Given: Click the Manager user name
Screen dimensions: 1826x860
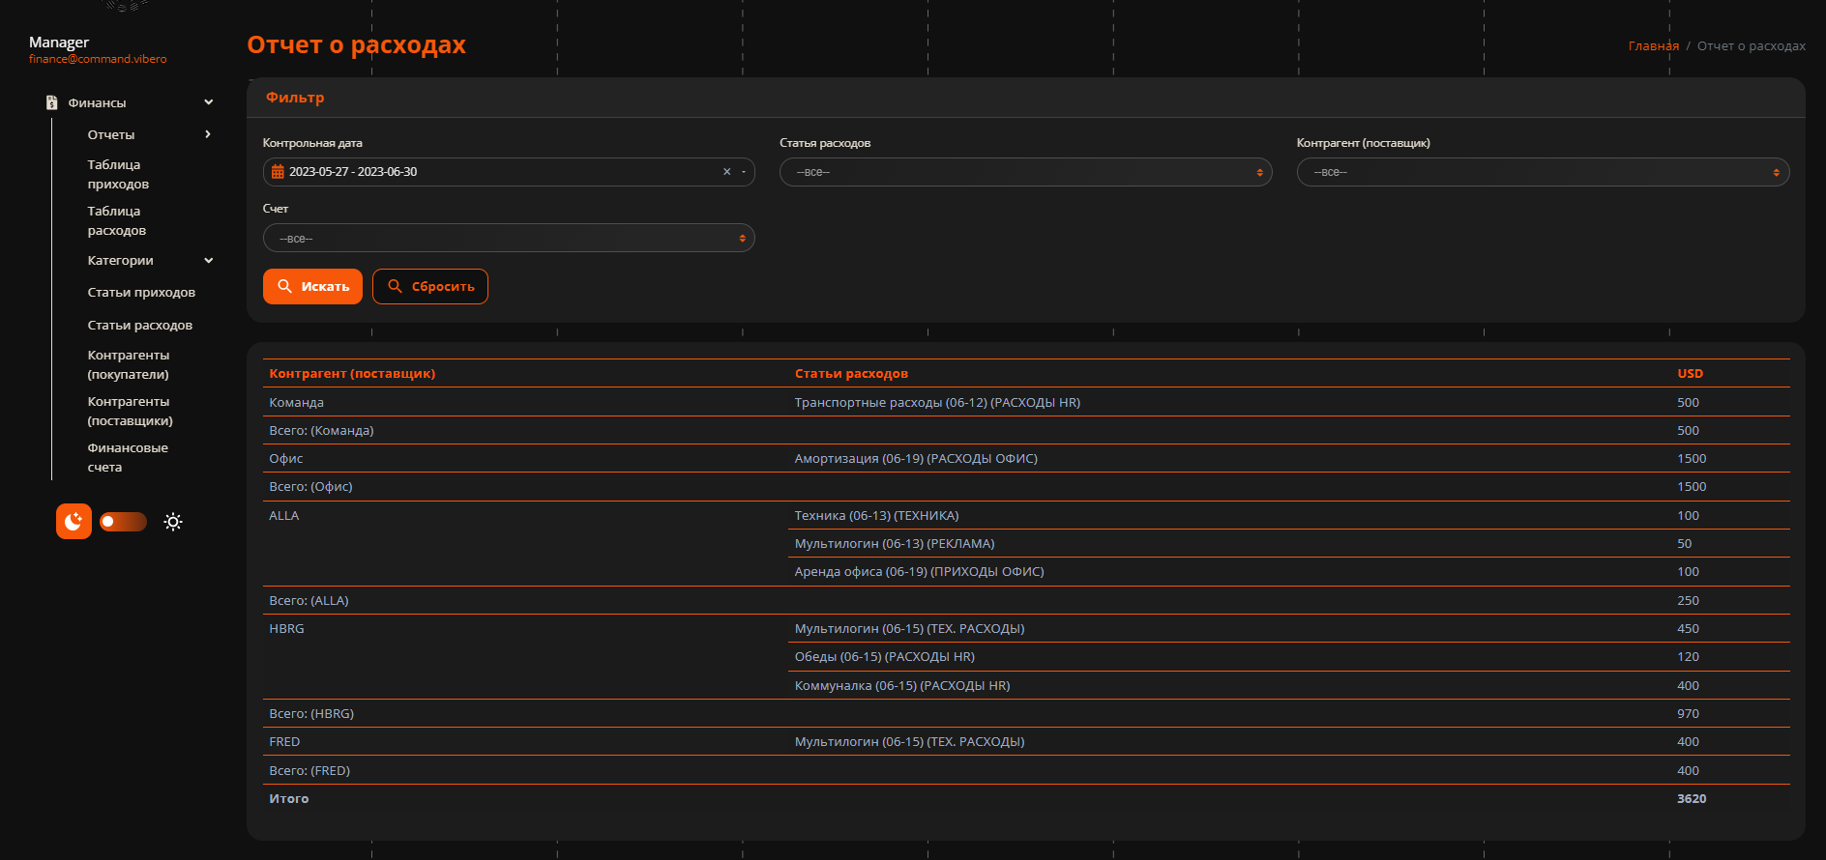Looking at the screenshot, I should 59,43.
